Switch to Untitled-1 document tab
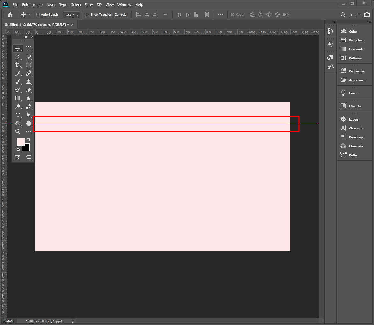The width and height of the screenshot is (374, 325). pyautogui.click(x=37, y=25)
